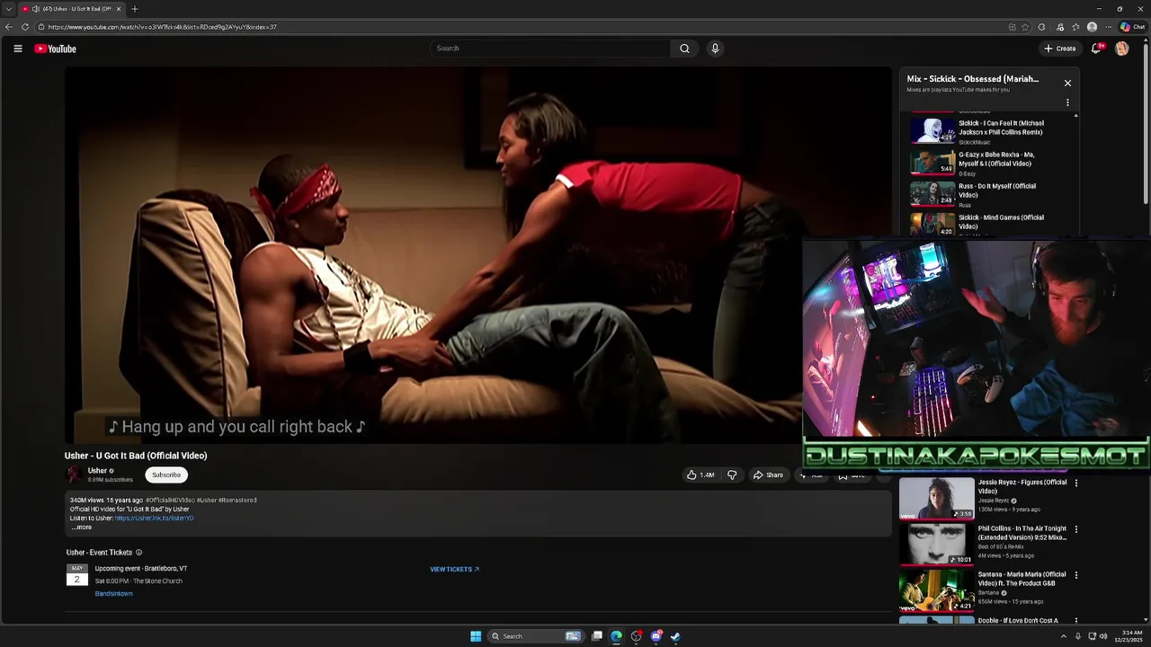Expand the description with ...more
Image resolution: width=1151 pixels, height=647 pixels.
pos(82,527)
